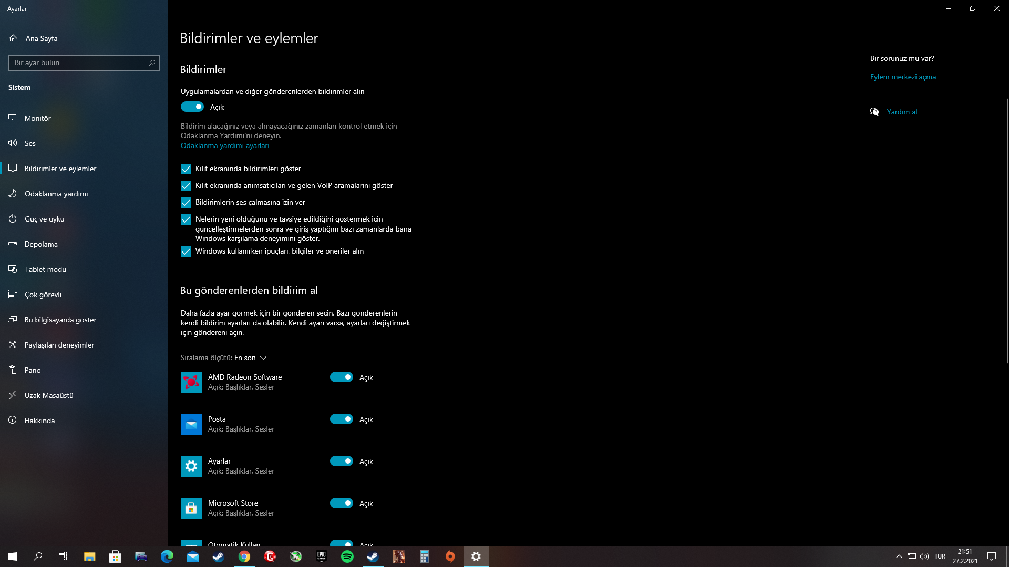Open Google Chrome from the taskbar

pyautogui.click(x=244, y=556)
